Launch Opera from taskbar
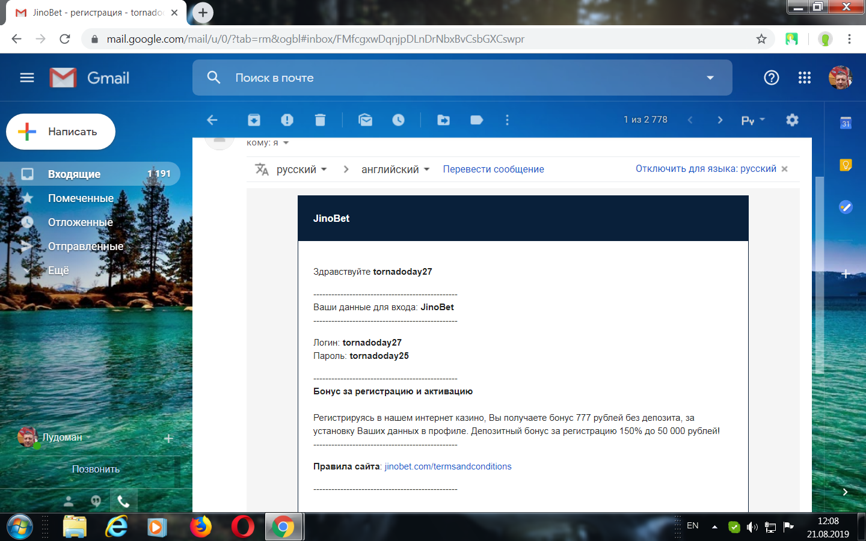Viewport: 866px width, 541px height. [x=242, y=527]
